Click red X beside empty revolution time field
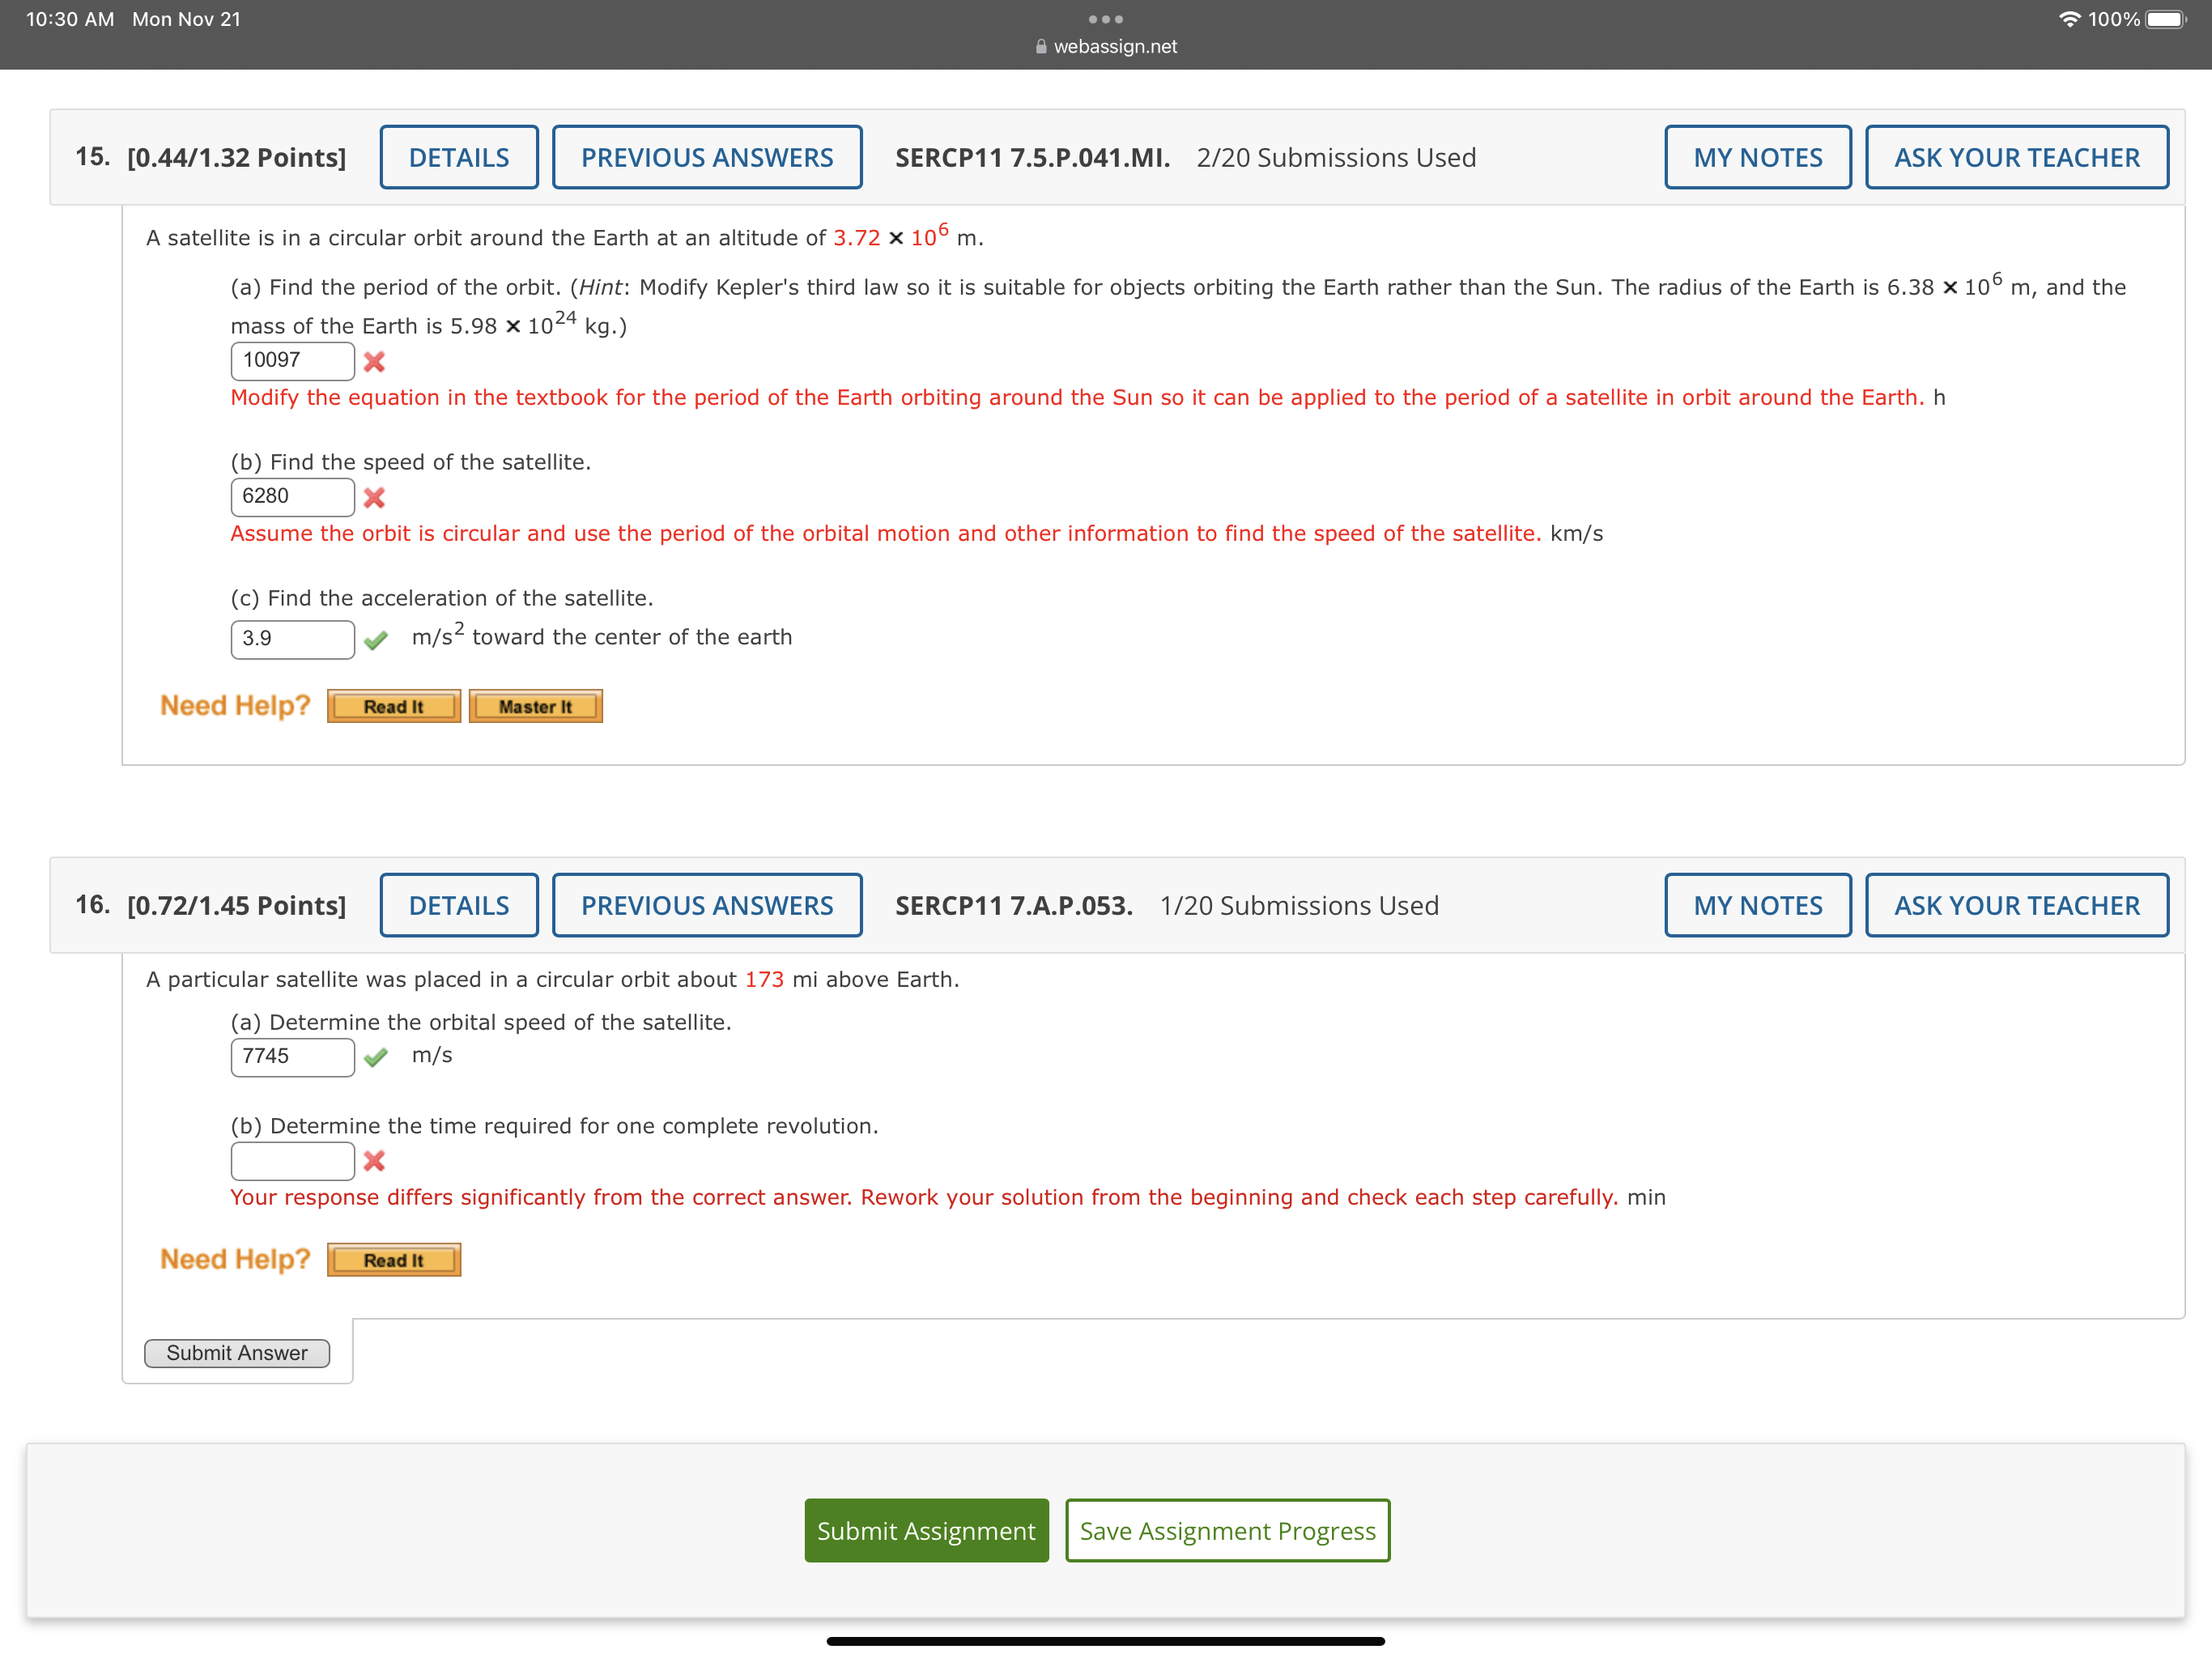Screen dimensions: 2212x1658 (x=374, y=1161)
